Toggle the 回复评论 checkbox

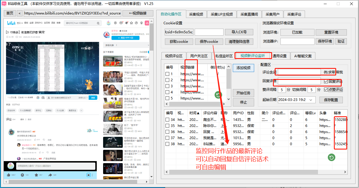click(x=325, y=82)
